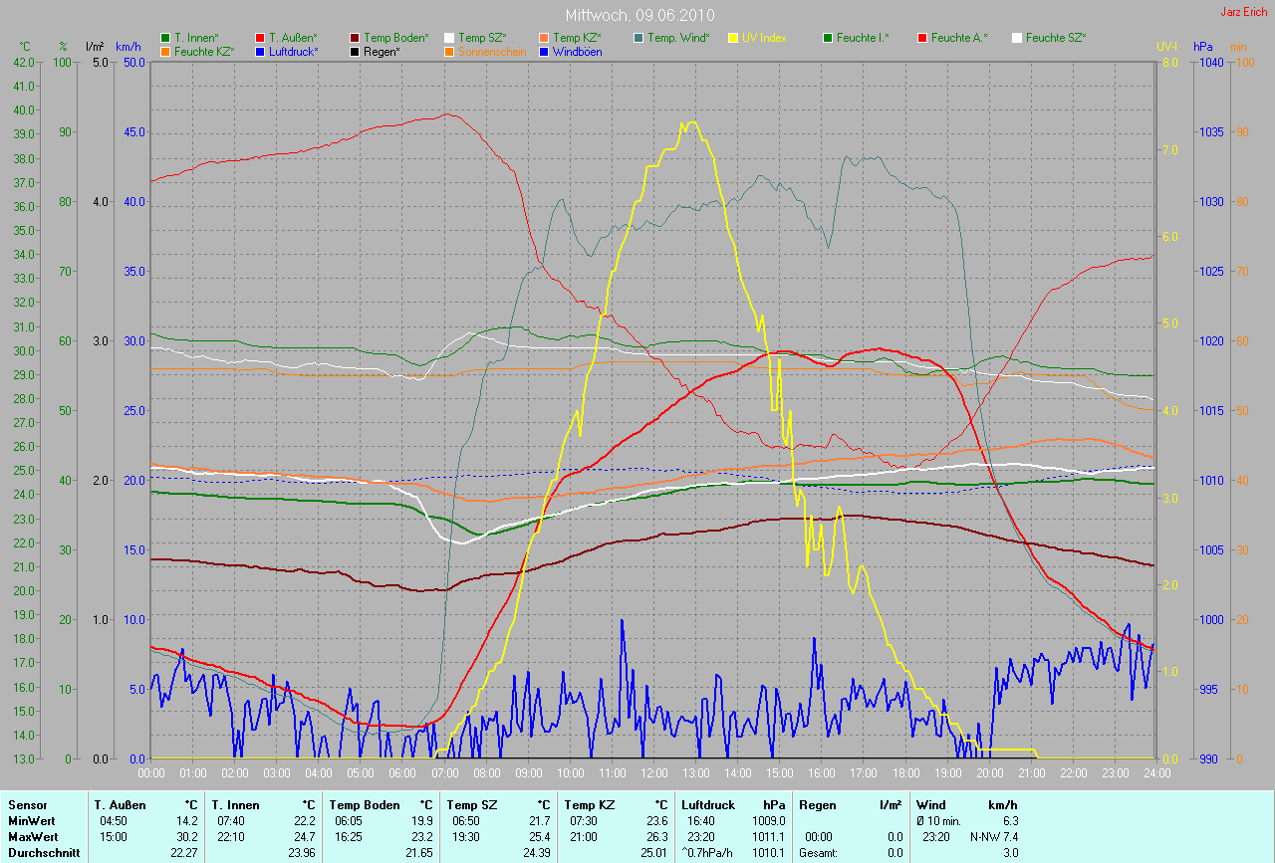The width and height of the screenshot is (1275, 863).
Task: Click the Feuchte I. legend label
Action: point(863,38)
